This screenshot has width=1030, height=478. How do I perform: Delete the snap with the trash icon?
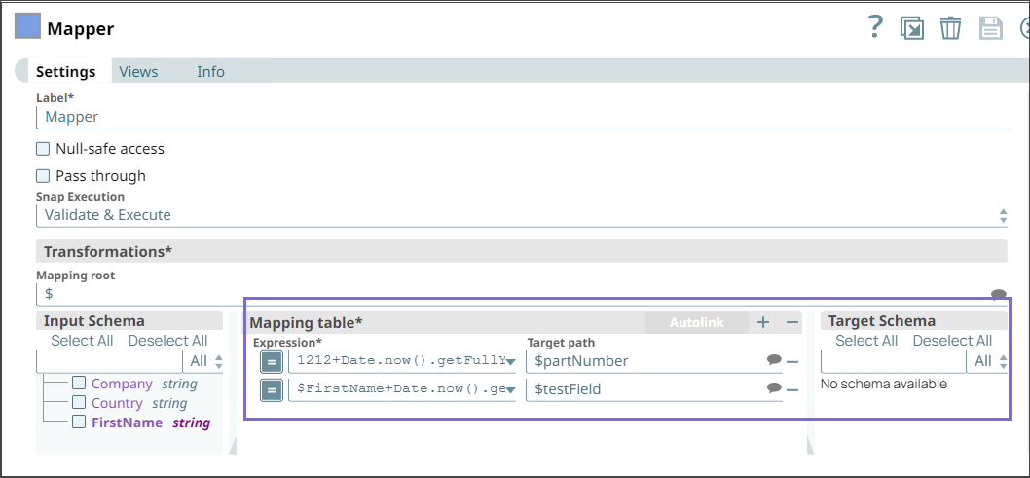point(950,28)
